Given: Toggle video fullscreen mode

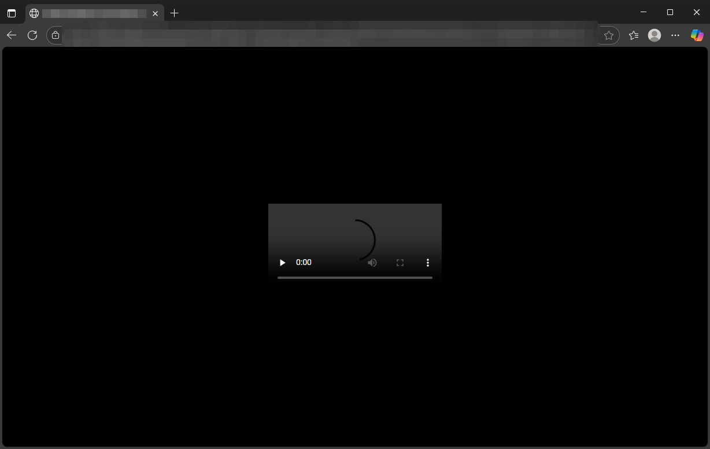Looking at the screenshot, I should pyautogui.click(x=400, y=263).
